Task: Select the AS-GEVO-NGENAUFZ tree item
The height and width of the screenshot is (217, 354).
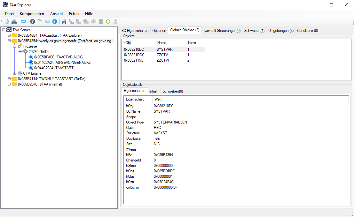Action: [x=62, y=63]
